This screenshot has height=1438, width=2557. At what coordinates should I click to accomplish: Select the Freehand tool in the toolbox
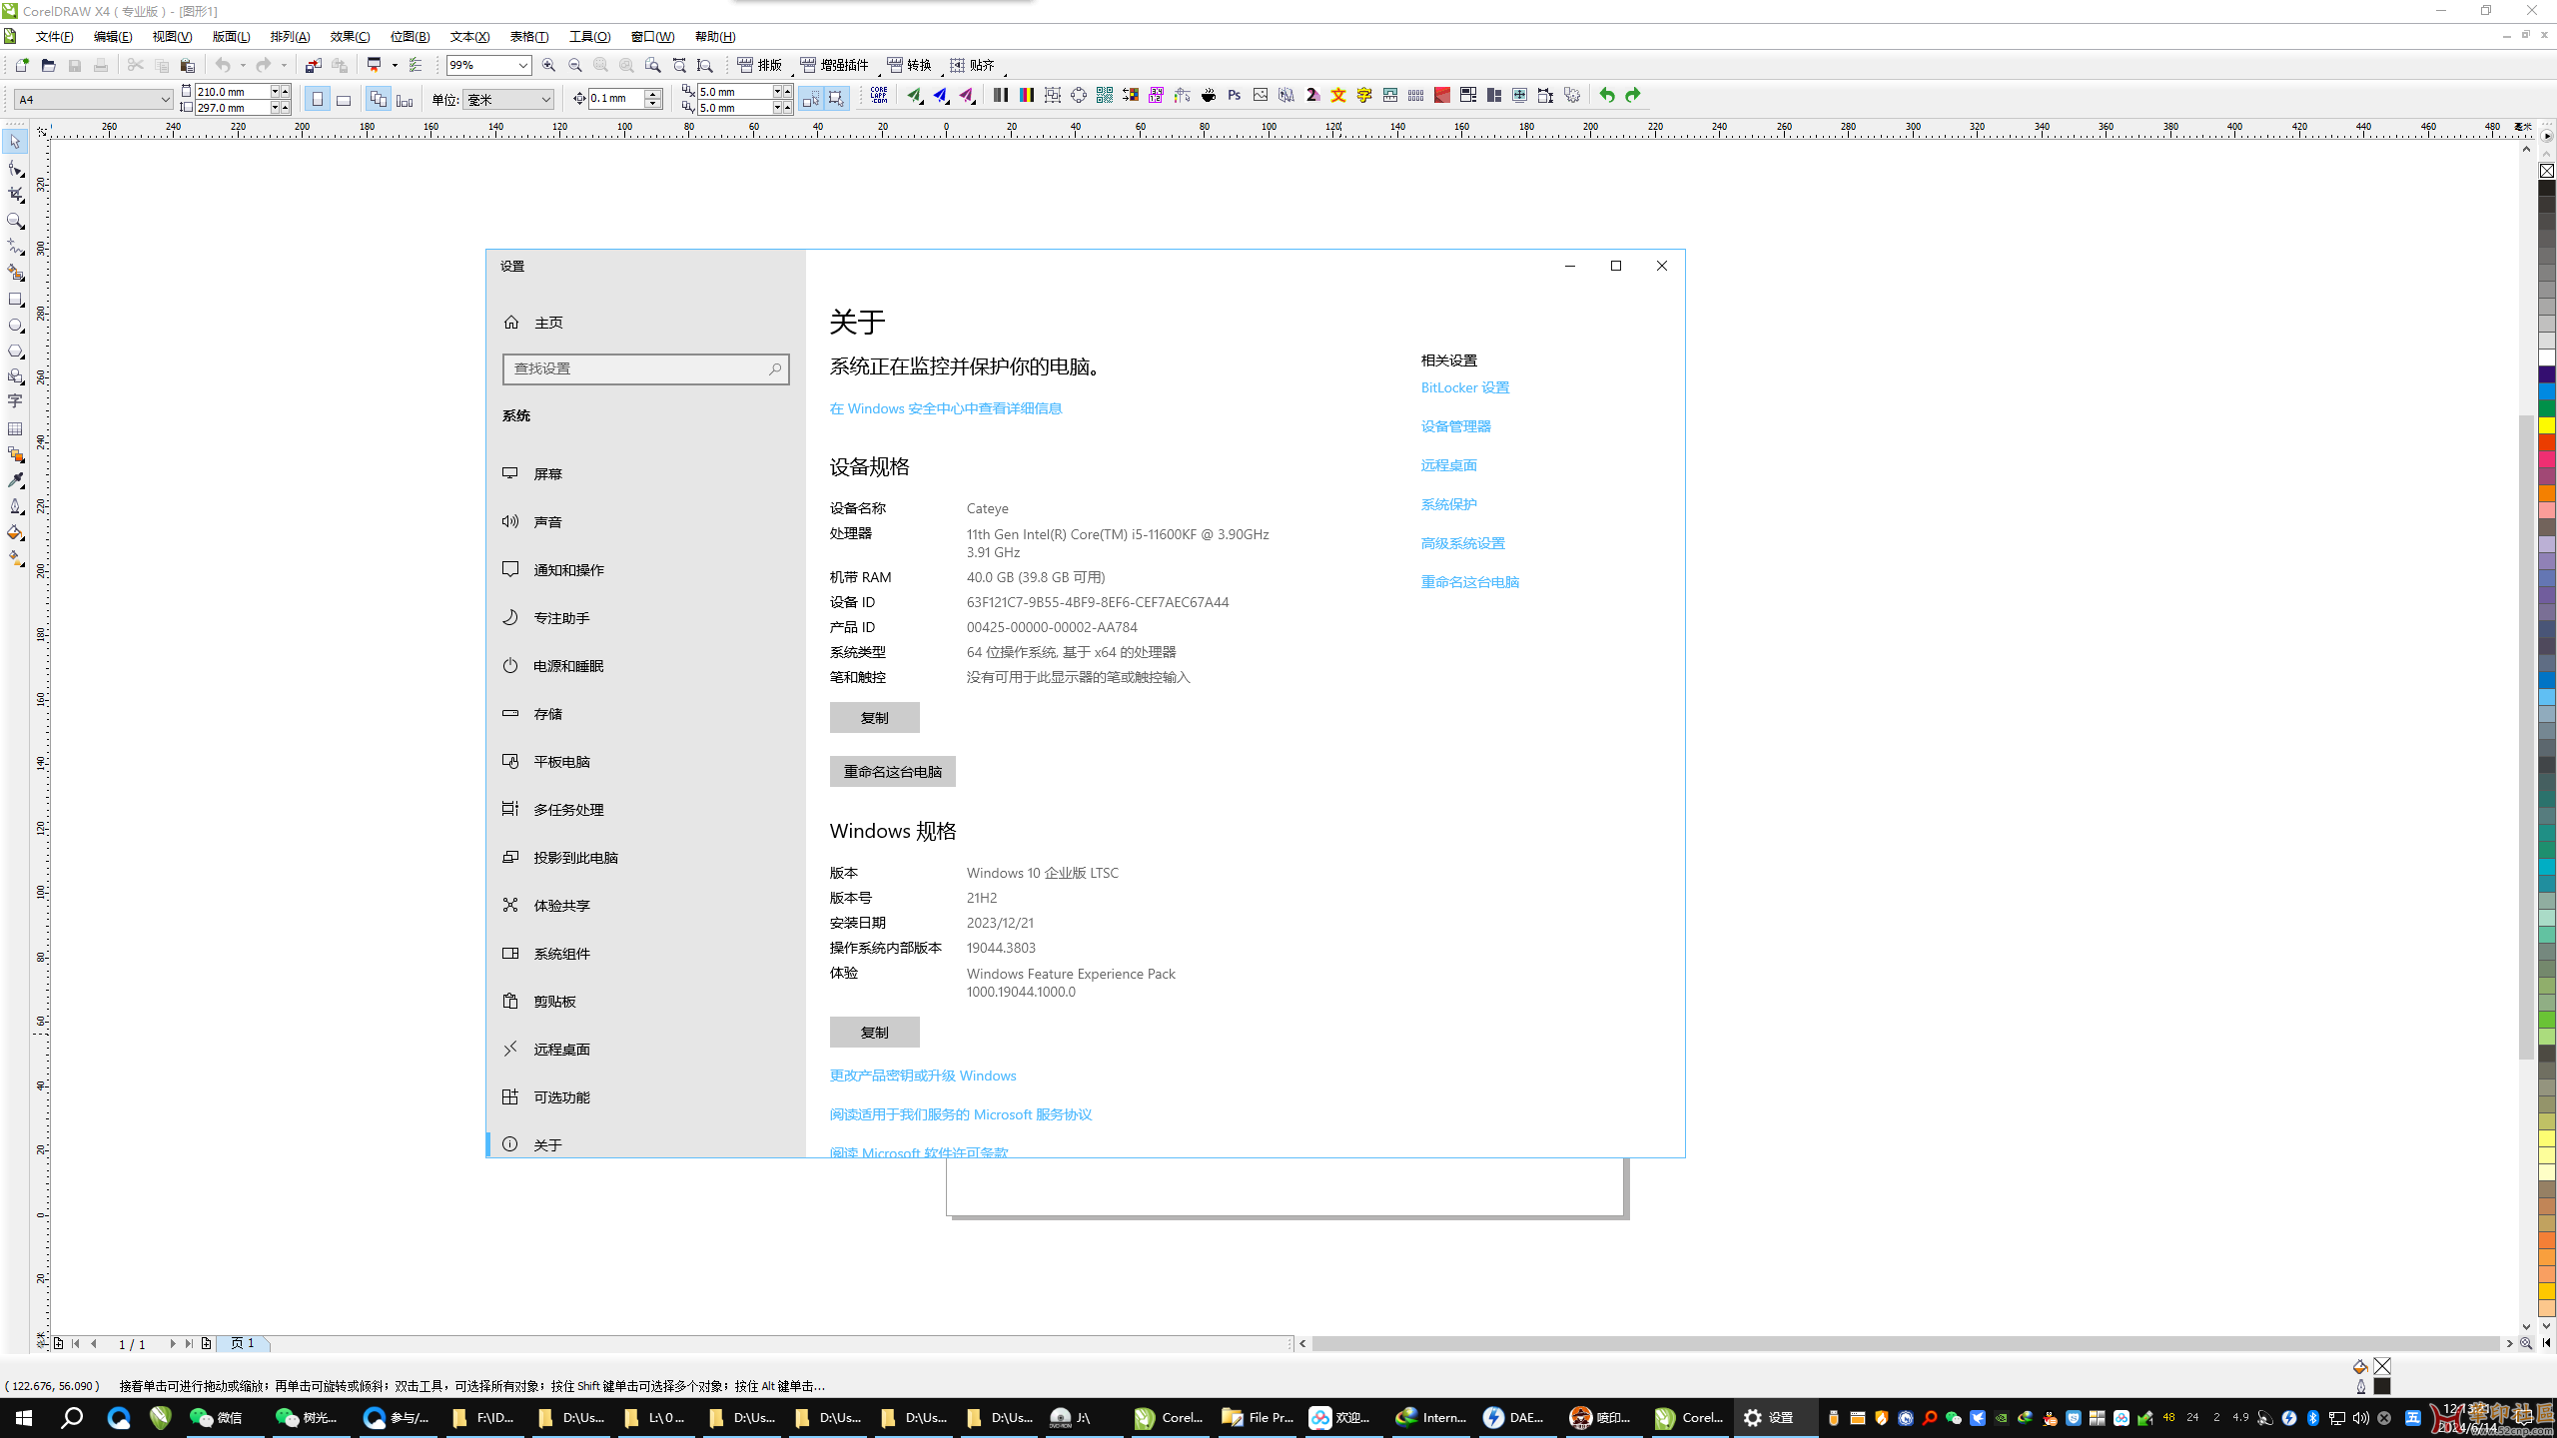tap(15, 247)
